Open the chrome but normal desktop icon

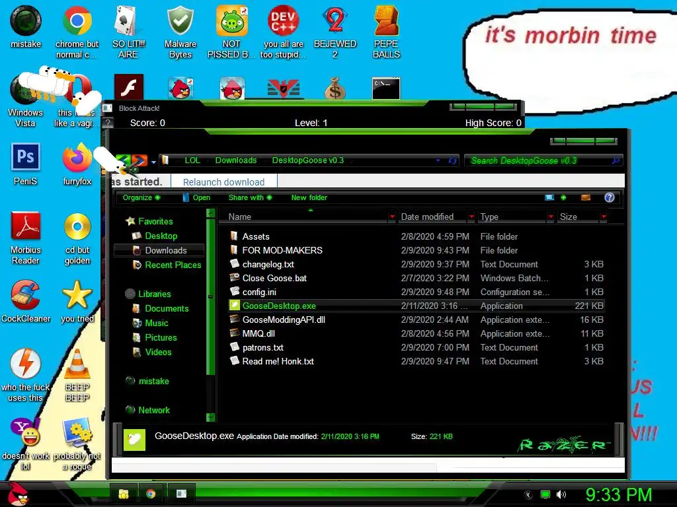(77, 32)
